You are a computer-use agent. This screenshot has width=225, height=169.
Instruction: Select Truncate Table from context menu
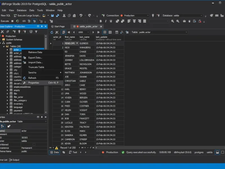[x=43, y=67]
